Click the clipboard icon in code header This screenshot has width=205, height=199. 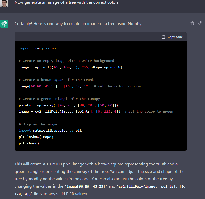tap(163, 37)
